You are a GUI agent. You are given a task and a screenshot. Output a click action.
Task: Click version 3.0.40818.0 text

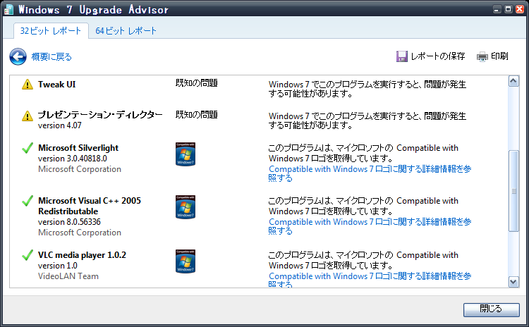[x=72, y=159]
